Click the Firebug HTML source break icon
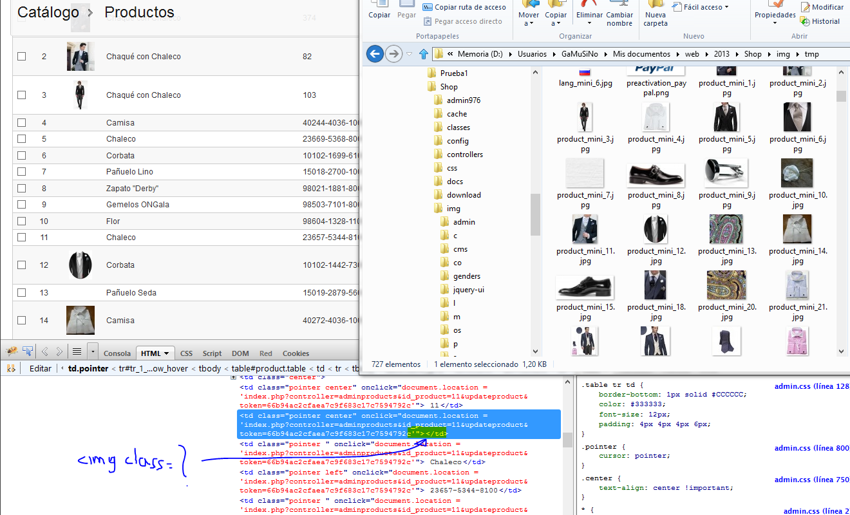Screen dimensions: 850x515 [x=11, y=369]
